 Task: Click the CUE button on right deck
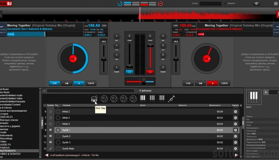click(x=188, y=83)
